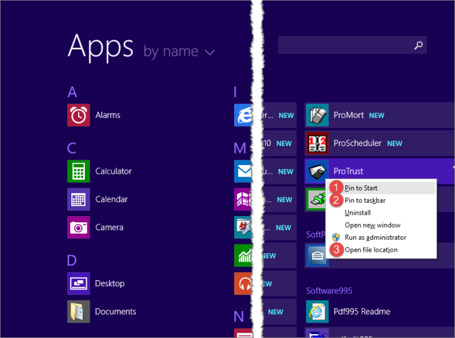Open the Internet Explorer icon under I

tap(243, 115)
